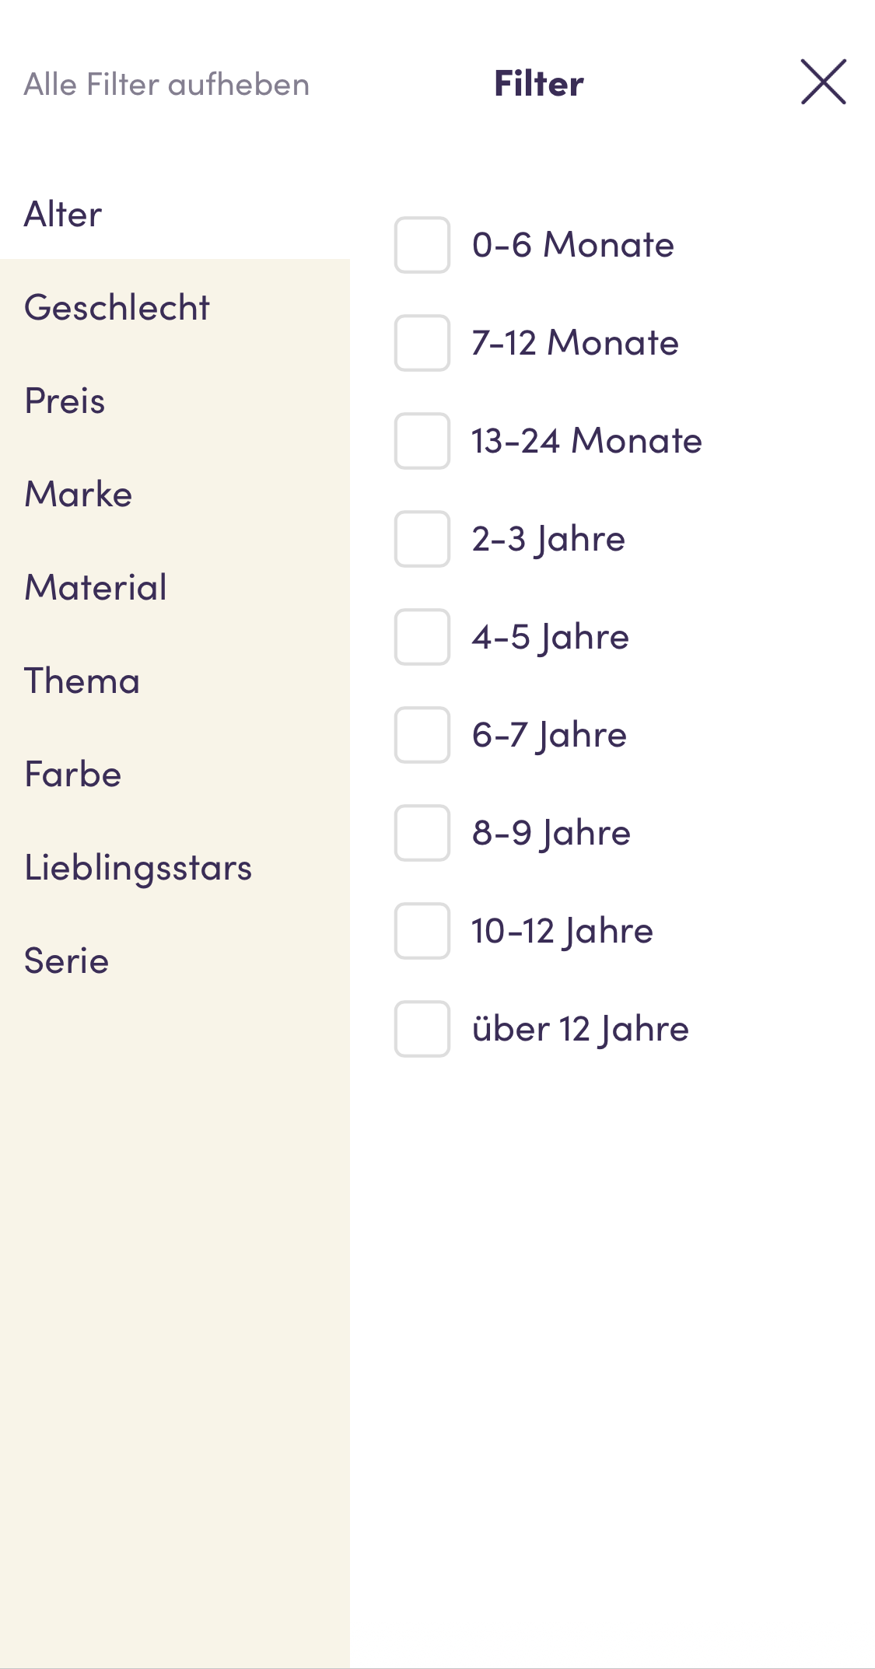This screenshot has width=875, height=1669.
Task: View the Material filter options
Action: [x=95, y=588]
